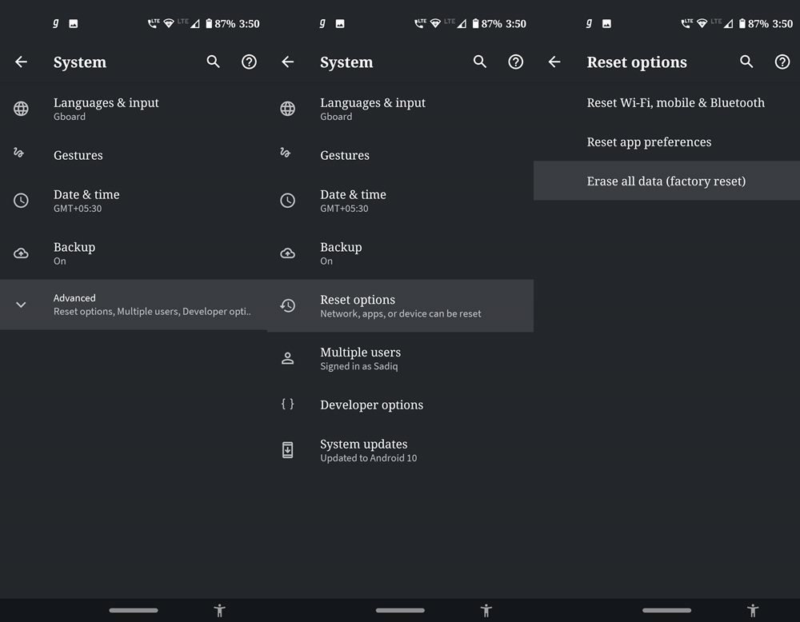Tap the home pill on the left screen
Viewport: 800px width, 622px height.
tap(134, 610)
